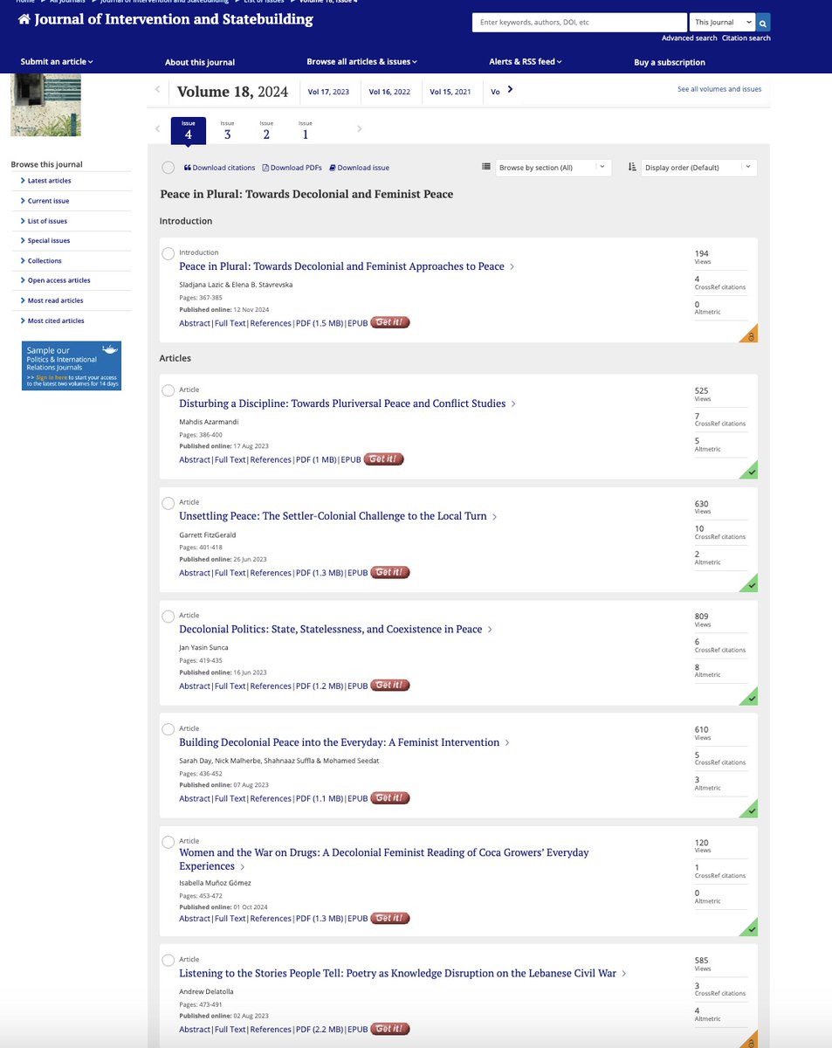Click the arrow after Peace in Plural article title
The width and height of the screenshot is (832, 1048).
pos(512,267)
